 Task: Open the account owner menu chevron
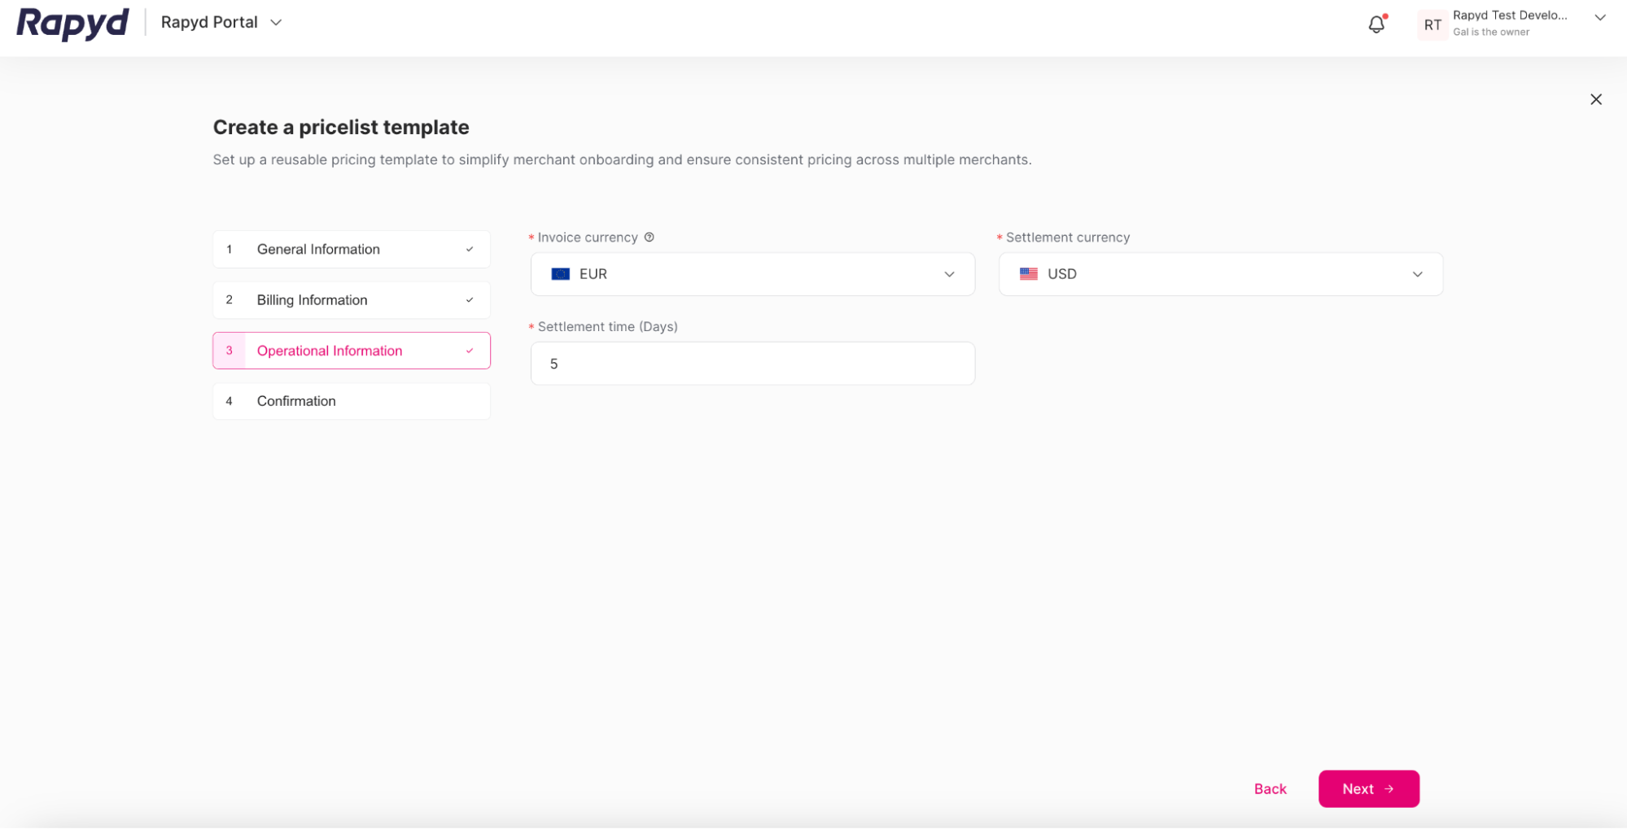point(1599,17)
